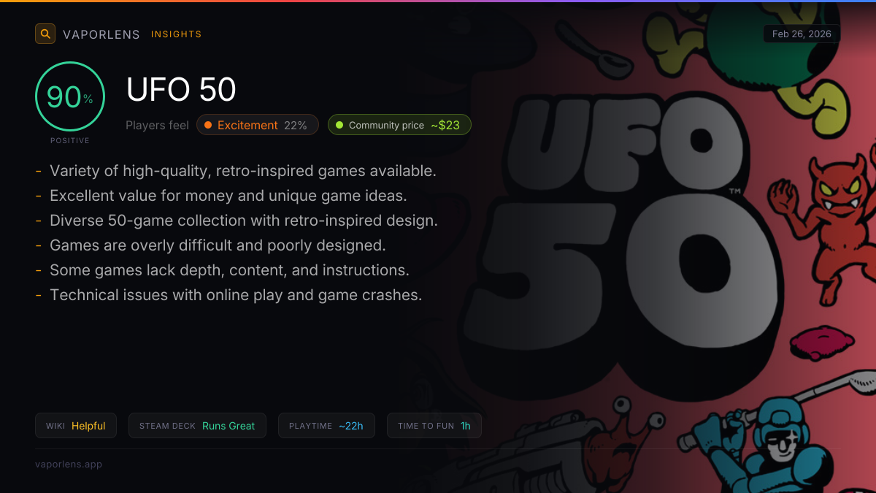Open the vaporlens.app footer link

pos(69,464)
